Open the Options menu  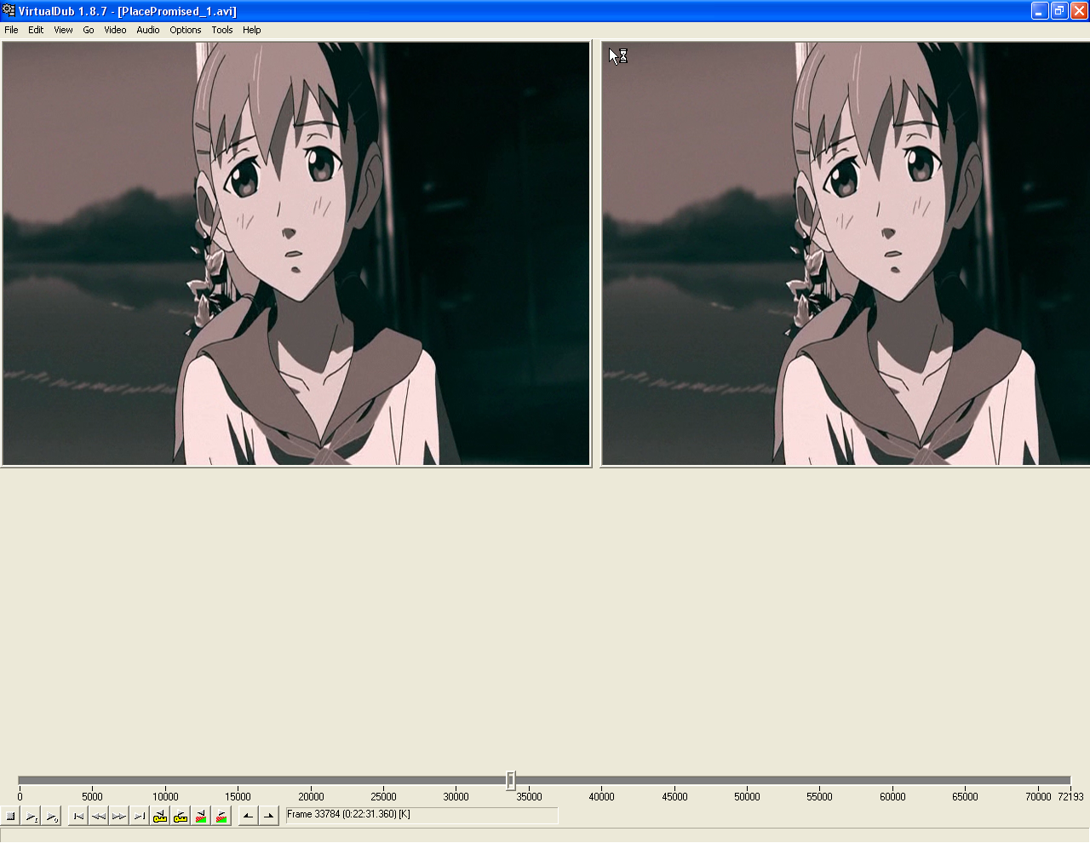click(x=186, y=30)
